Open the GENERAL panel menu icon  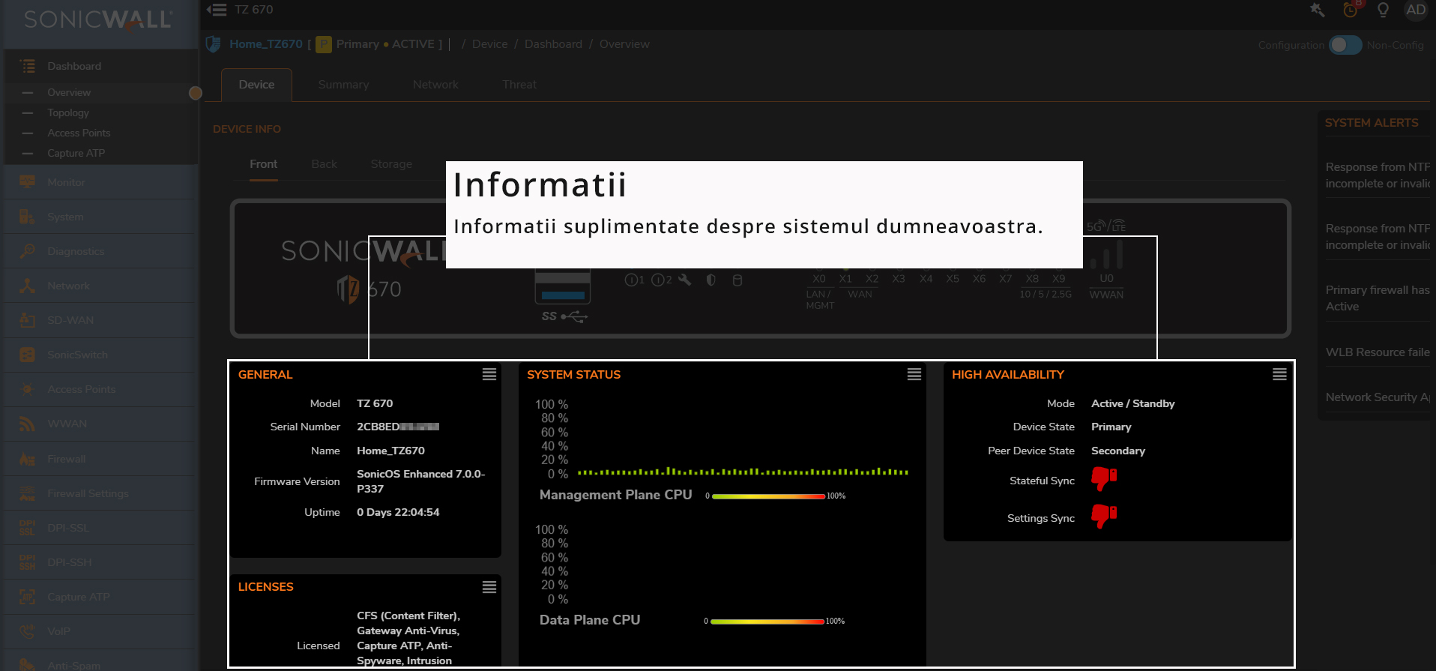[x=489, y=374]
